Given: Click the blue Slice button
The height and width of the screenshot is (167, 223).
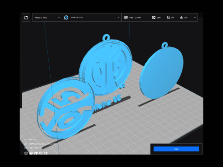Looking at the screenshot, I should point(176,149).
